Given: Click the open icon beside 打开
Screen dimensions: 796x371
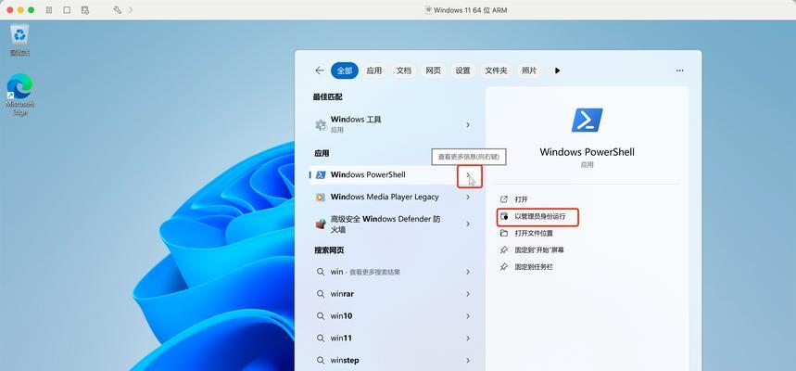Looking at the screenshot, I should click(503, 199).
